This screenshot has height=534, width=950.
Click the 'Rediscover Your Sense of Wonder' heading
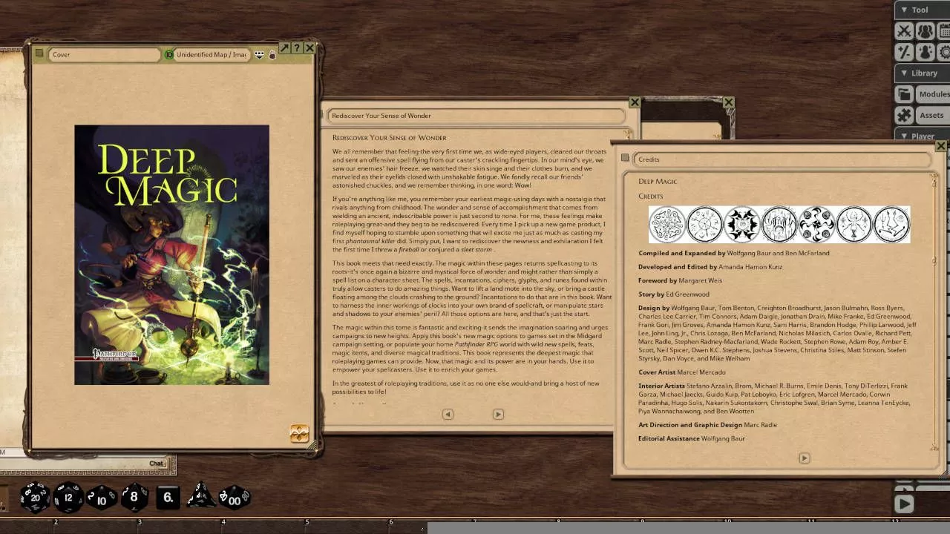(x=390, y=138)
